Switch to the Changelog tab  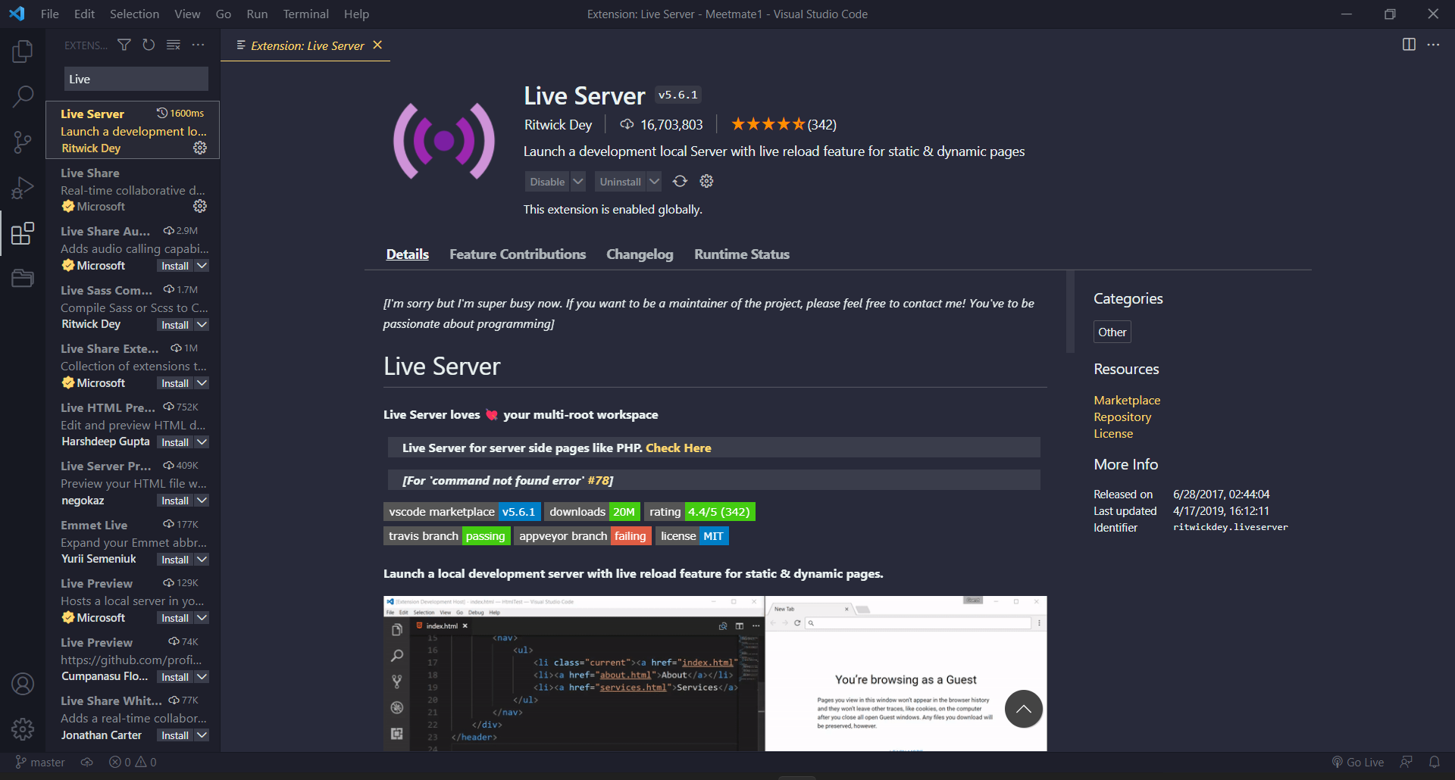[x=640, y=254]
